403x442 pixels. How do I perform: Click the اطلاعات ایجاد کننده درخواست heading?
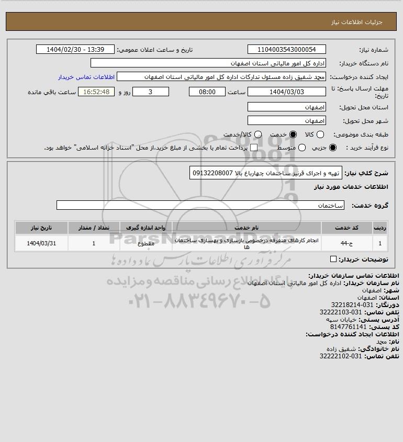tap(353, 334)
